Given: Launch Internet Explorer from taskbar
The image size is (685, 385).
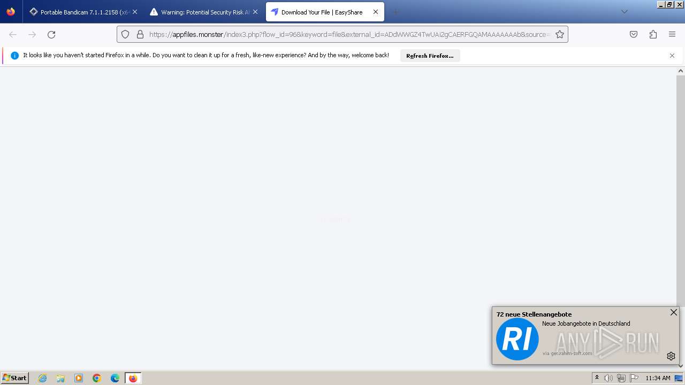Looking at the screenshot, I should point(42,378).
